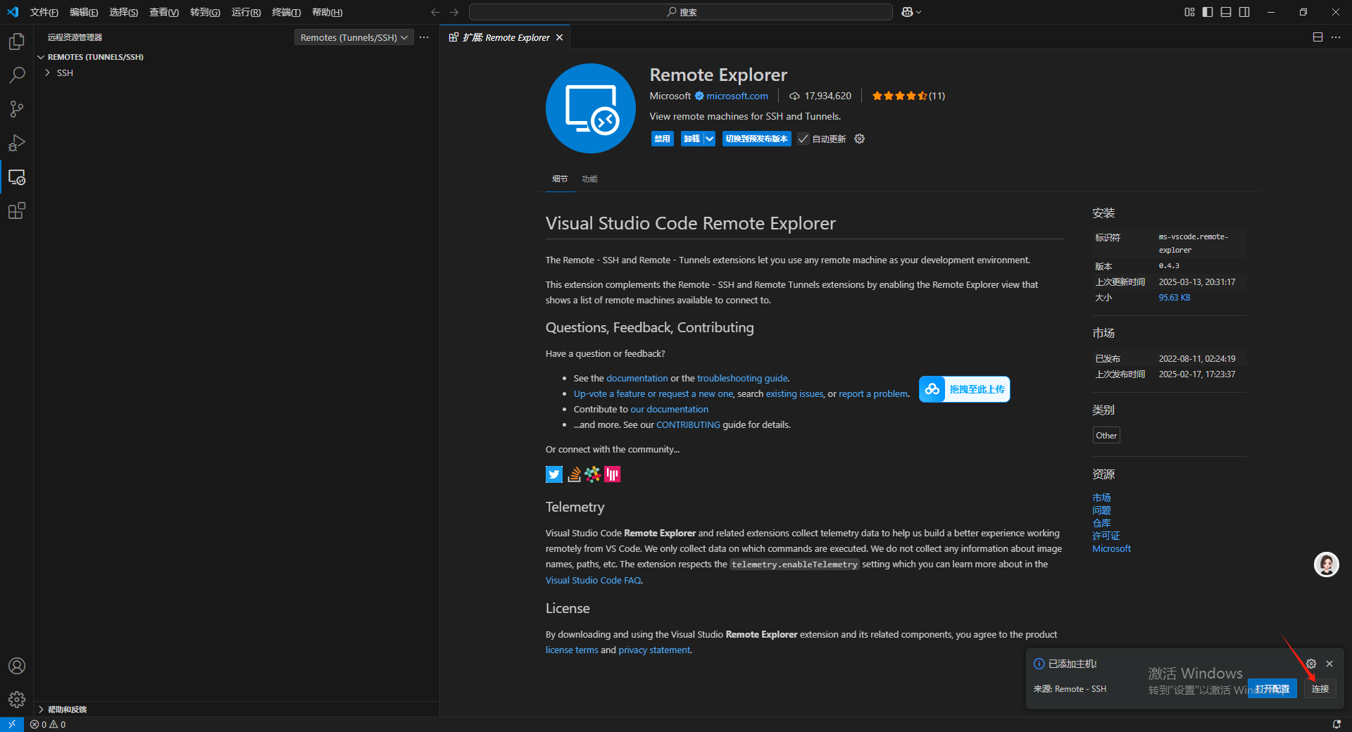Viewport: 1352px width, 732px height.
Task: Close the Remote Explorer extension tab
Action: 559,37
